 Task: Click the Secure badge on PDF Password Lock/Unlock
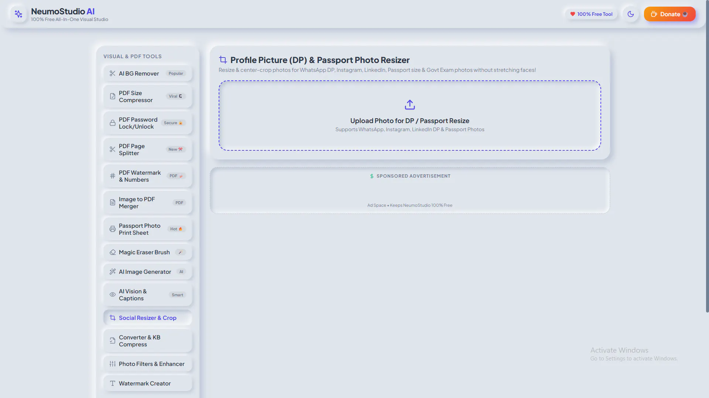click(x=173, y=123)
